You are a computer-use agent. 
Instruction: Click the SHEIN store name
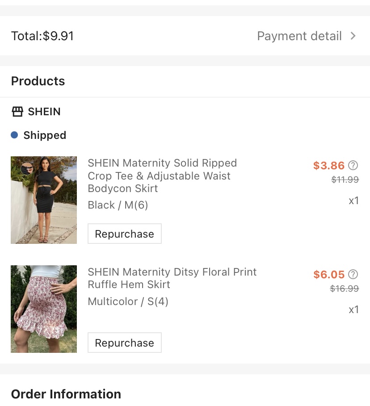[44, 112]
